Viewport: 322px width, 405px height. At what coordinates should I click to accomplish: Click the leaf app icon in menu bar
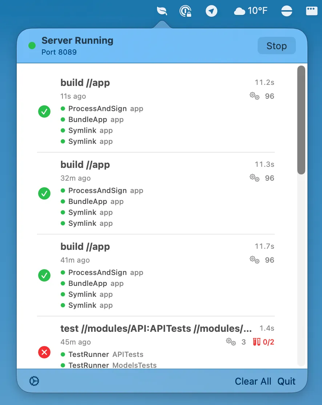[x=162, y=11]
